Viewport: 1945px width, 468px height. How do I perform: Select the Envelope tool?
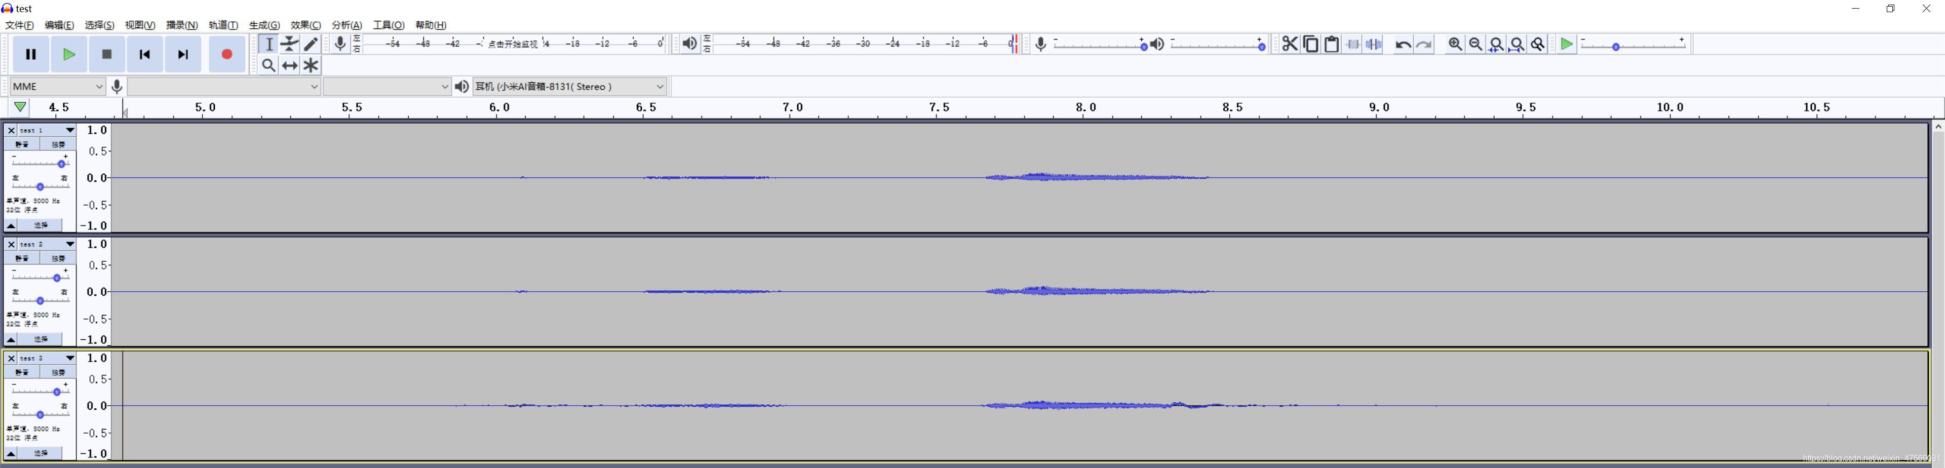click(x=290, y=44)
